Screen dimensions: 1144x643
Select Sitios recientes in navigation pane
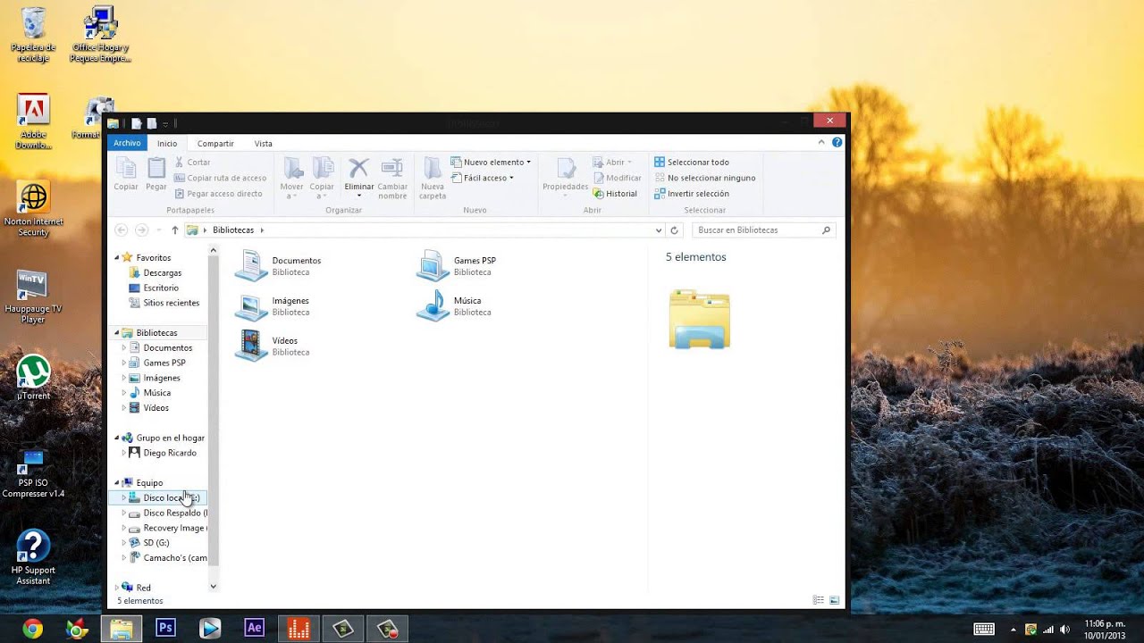171,303
